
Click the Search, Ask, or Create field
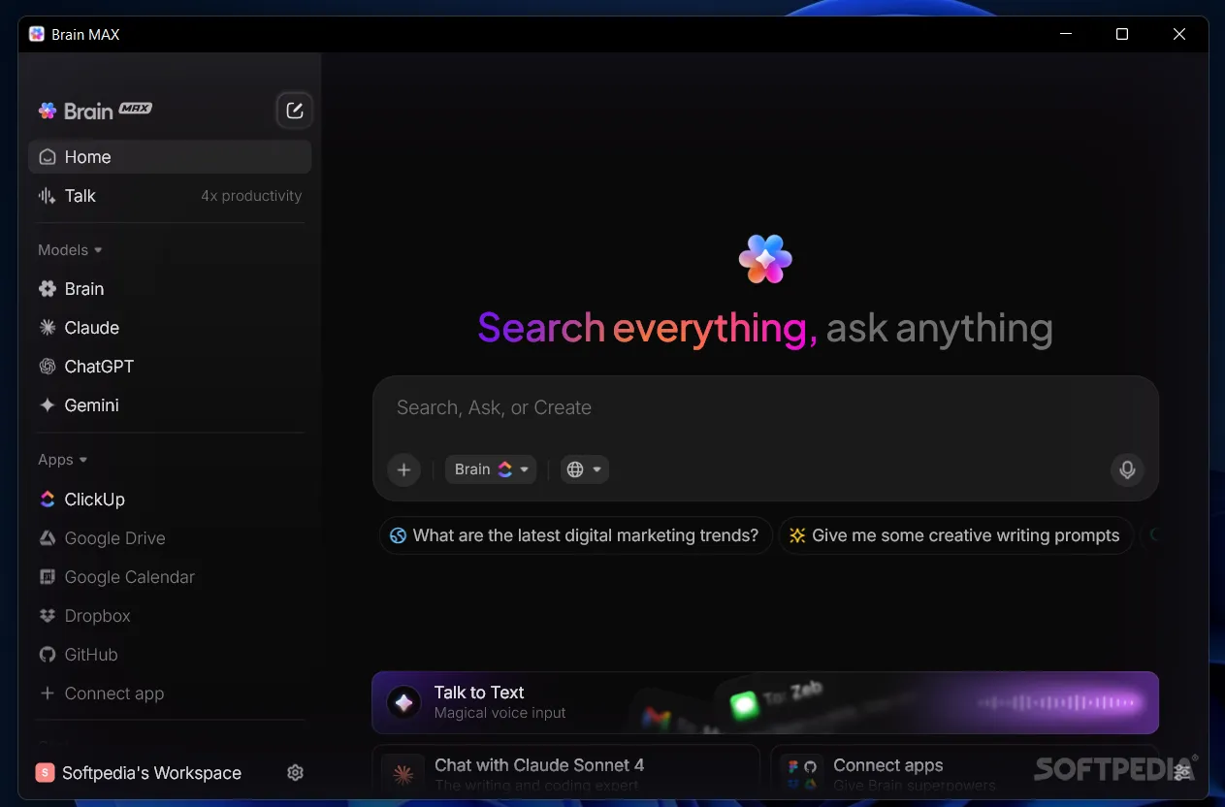(765, 408)
